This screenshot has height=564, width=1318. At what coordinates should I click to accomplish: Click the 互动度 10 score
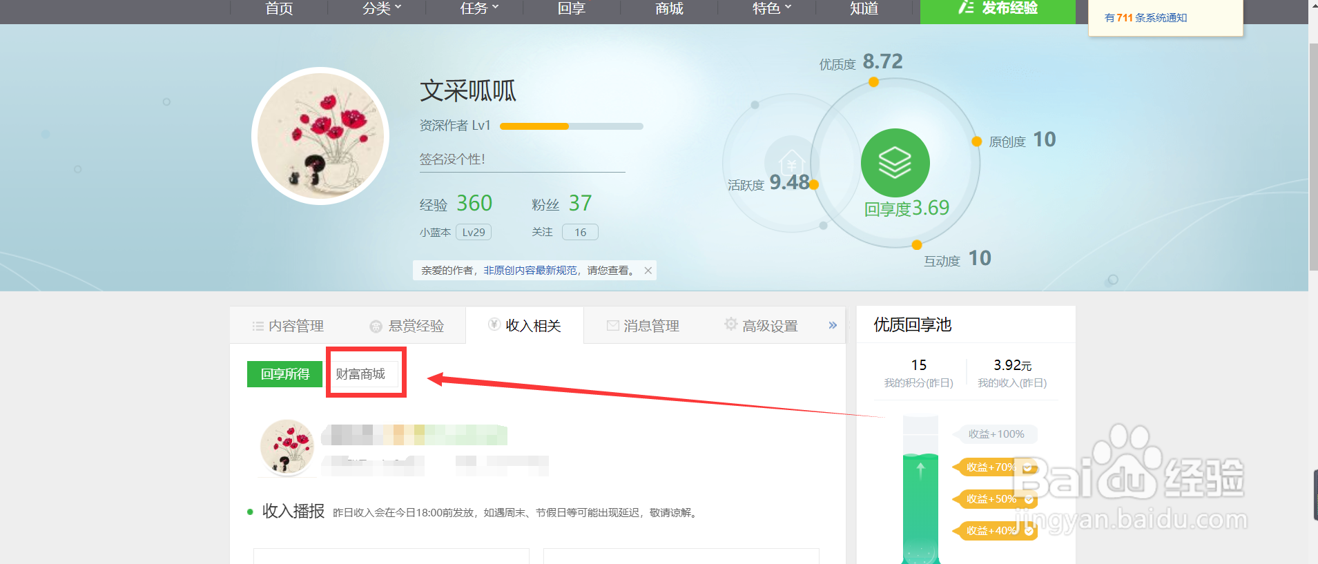[x=980, y=258]
